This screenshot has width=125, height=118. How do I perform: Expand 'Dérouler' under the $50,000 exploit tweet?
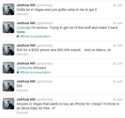point(22,54)
